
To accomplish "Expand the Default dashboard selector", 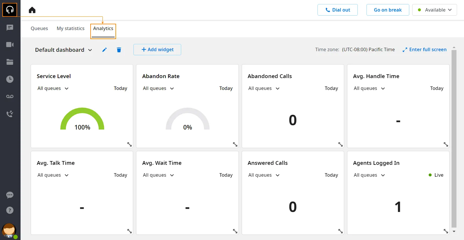I will coord(63,50).
